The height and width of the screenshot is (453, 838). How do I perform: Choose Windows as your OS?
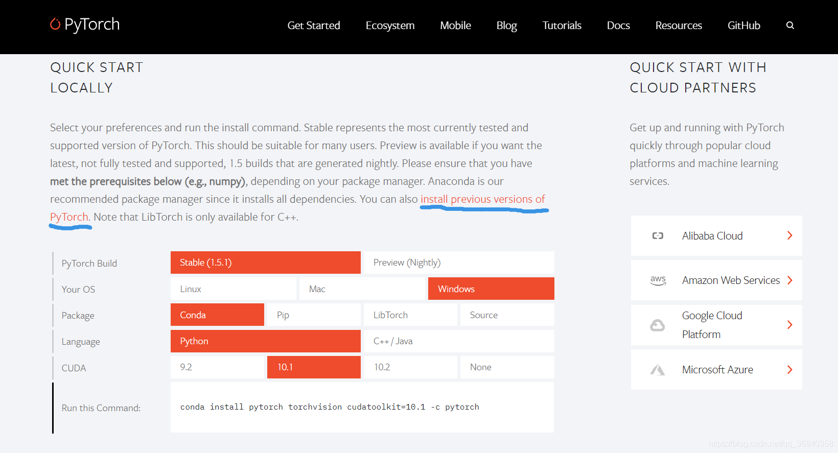tap(491, 289)
